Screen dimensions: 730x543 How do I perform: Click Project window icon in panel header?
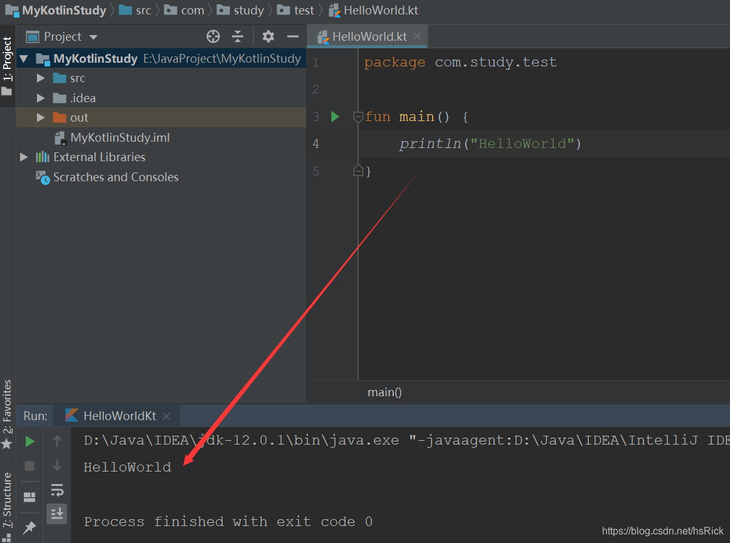(x=33, y=37)
